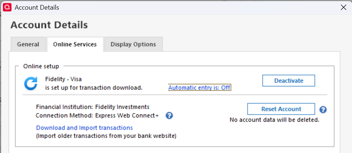
Task: Open the Display Options tab
Action: (133, 44)
